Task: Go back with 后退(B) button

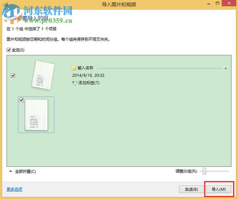Action: (x=191, y=189)
